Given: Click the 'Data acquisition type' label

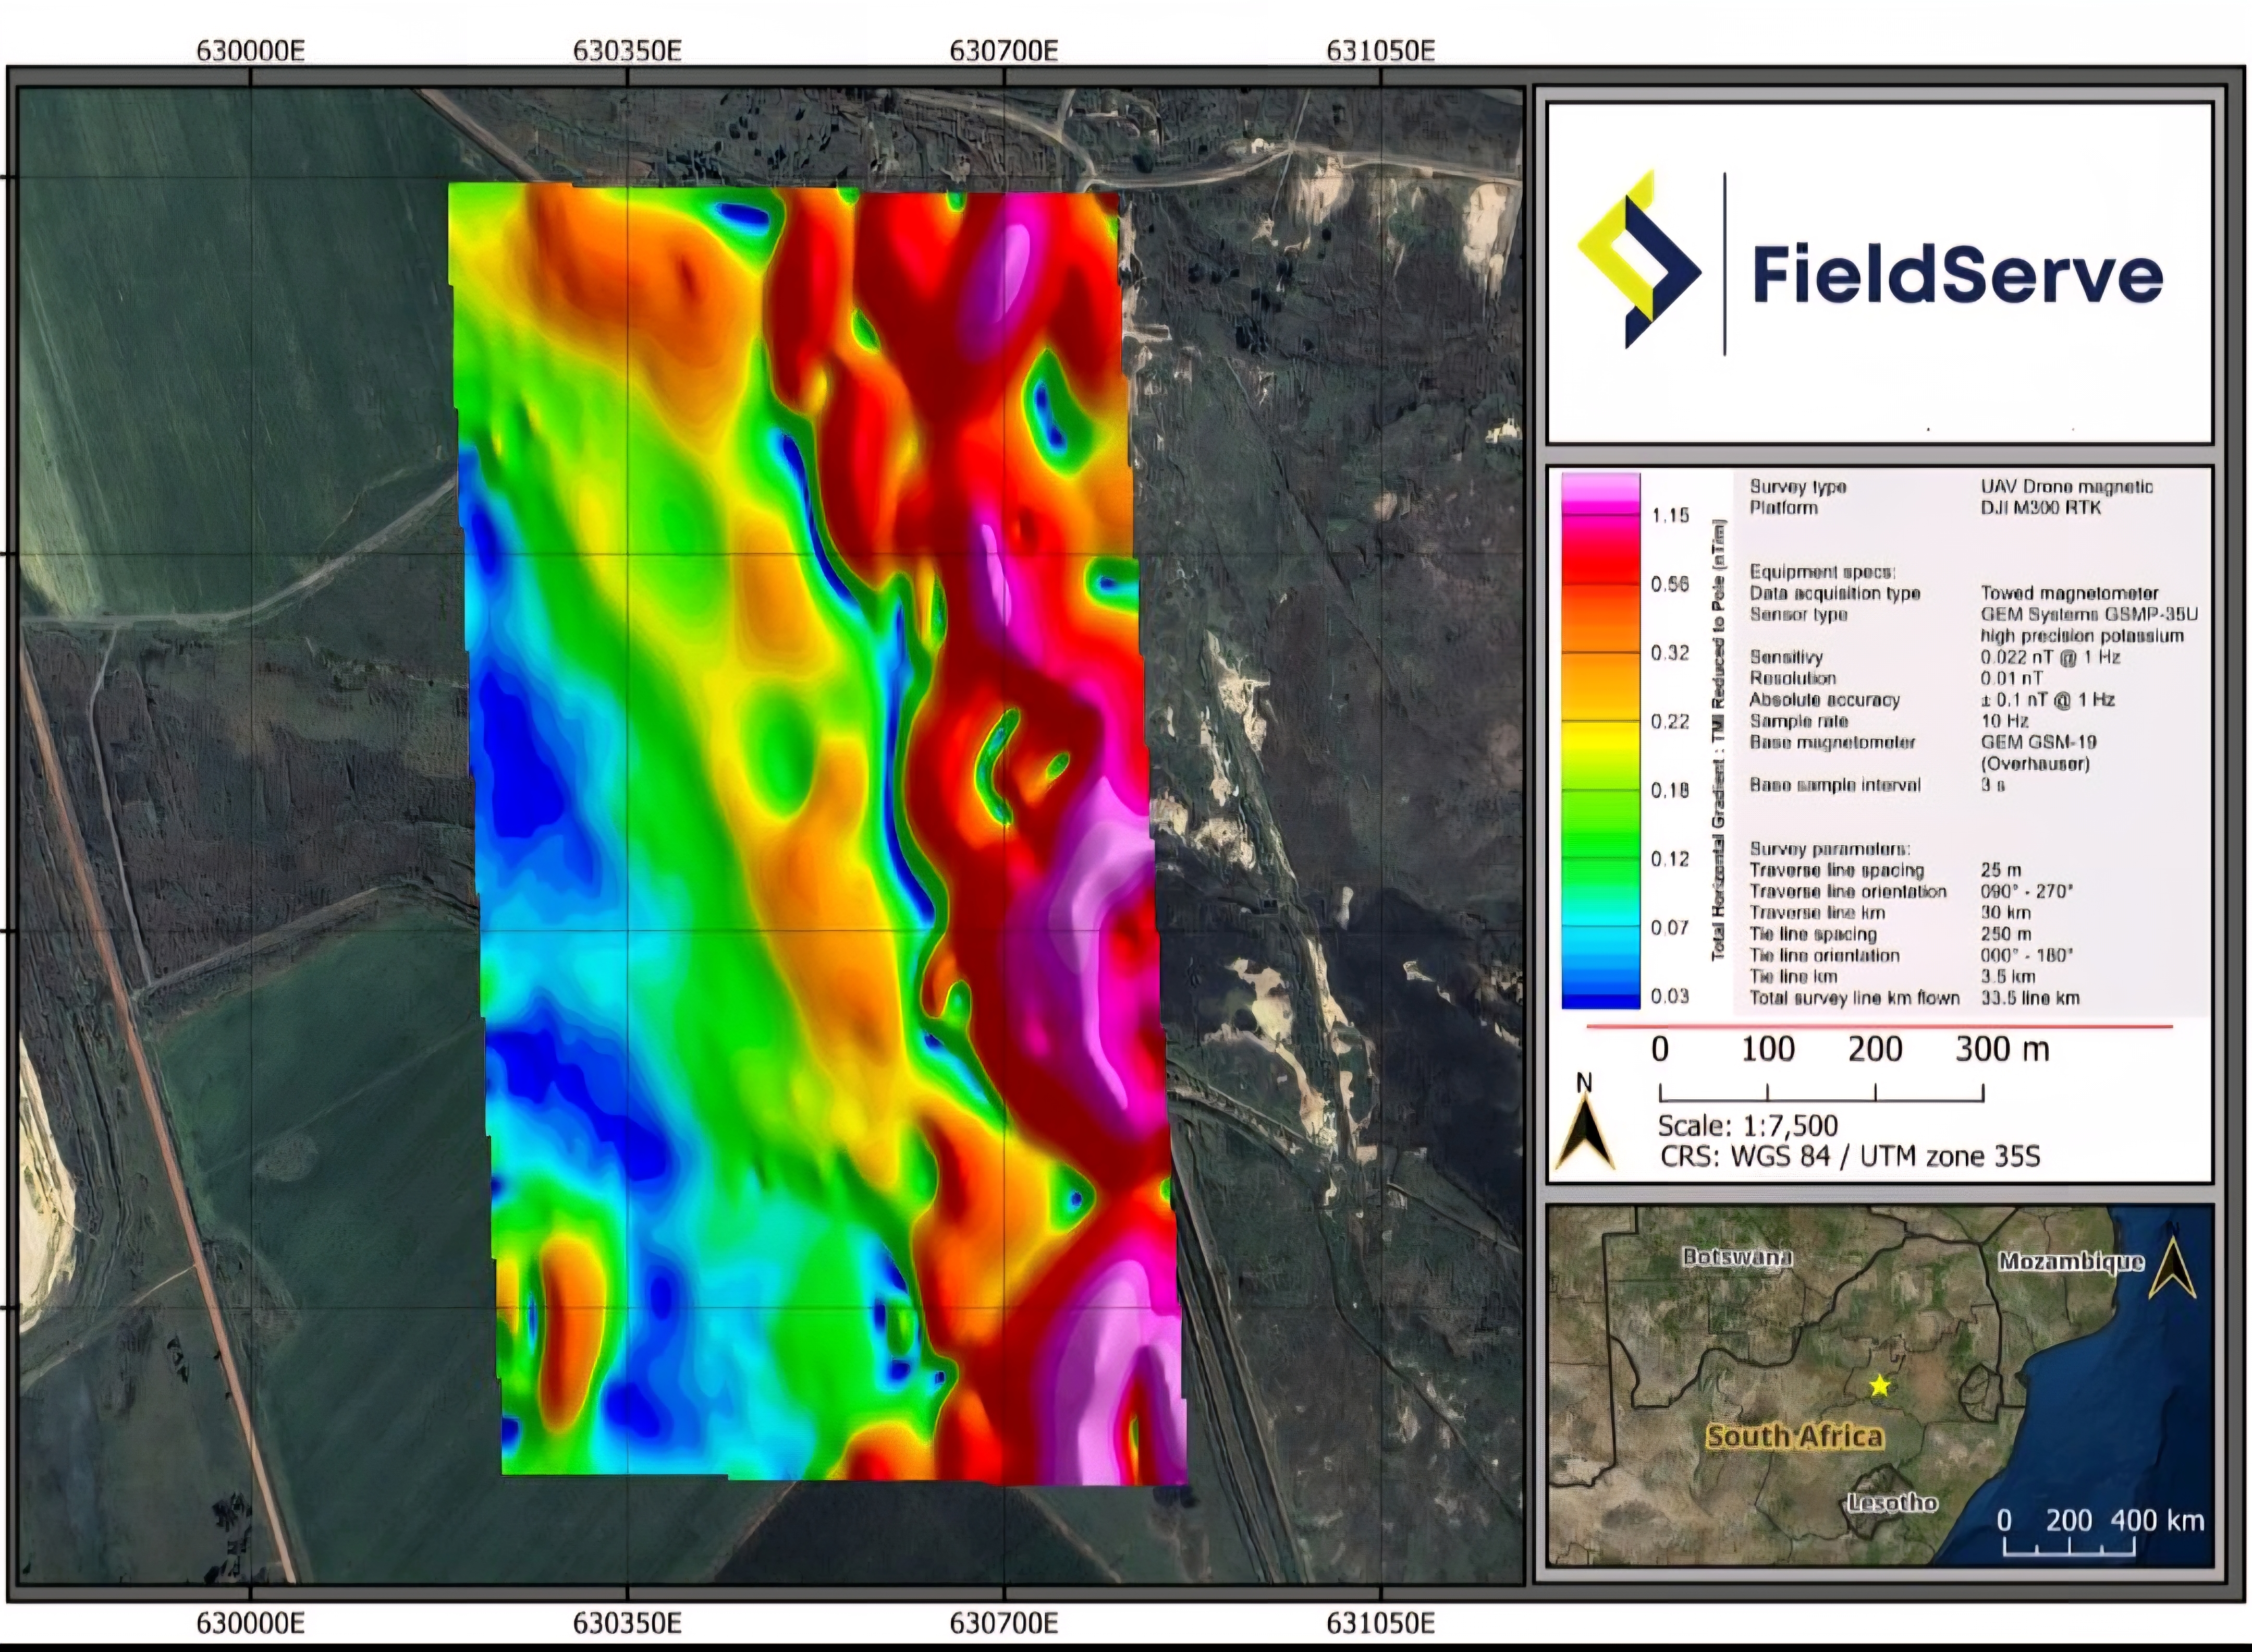Looking at the screenshot, I should [x=1834, y=593].
